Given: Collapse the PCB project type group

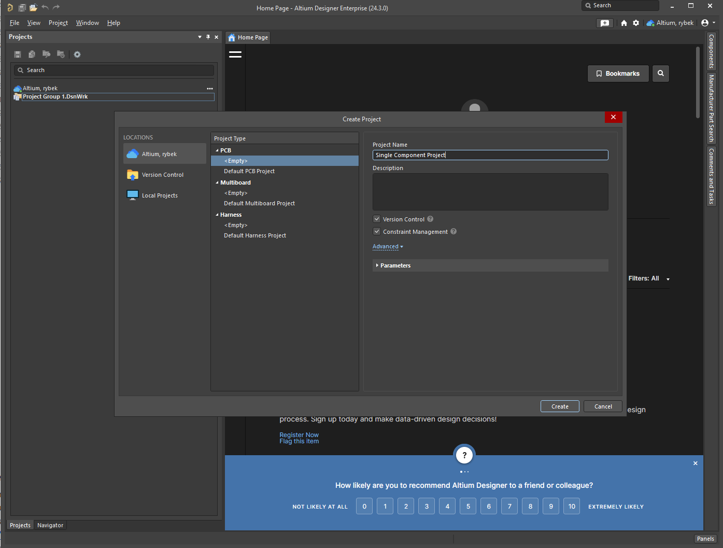Looking at the screenshot, I should pos(217,150).
